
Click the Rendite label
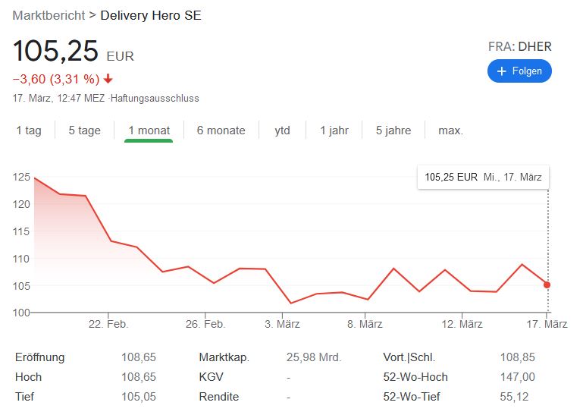pyautogui.click(x=218, y=397)
